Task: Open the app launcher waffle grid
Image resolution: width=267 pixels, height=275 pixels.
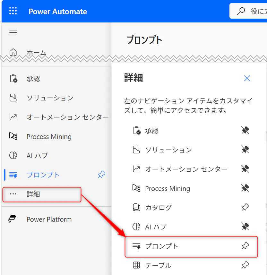Action: tap(13, 11)
